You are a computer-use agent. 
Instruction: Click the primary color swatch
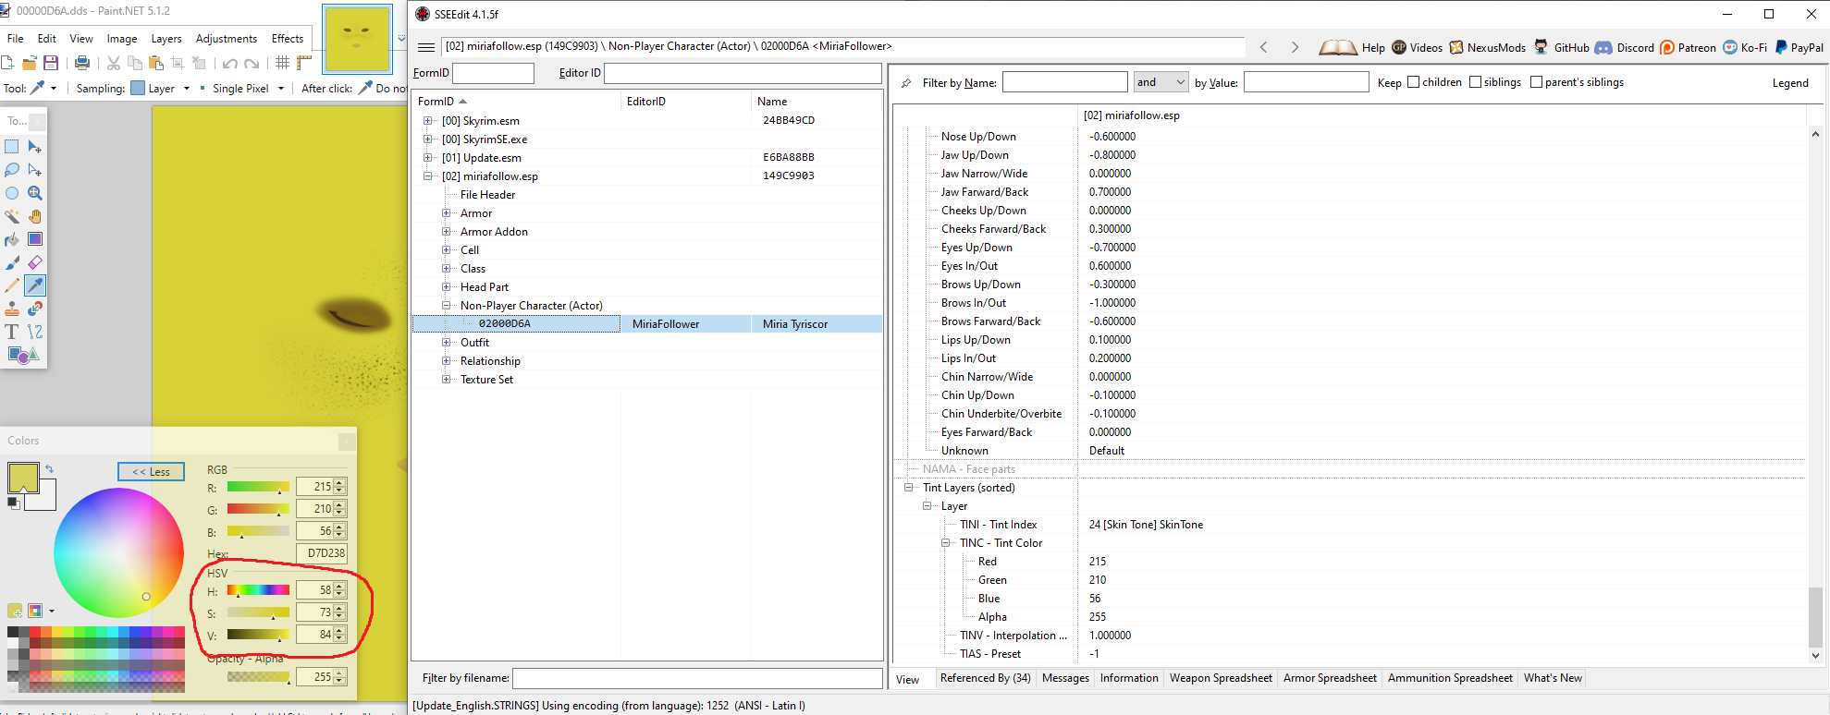point(22,477)
